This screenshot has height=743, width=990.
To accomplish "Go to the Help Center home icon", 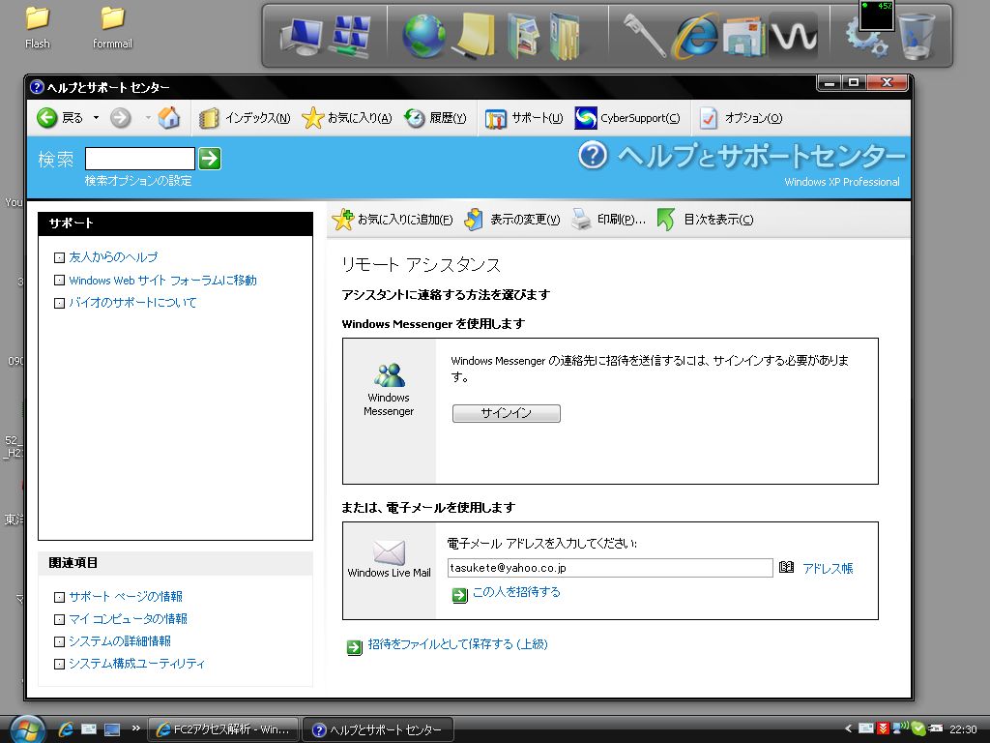I will (x=168, y=117).
